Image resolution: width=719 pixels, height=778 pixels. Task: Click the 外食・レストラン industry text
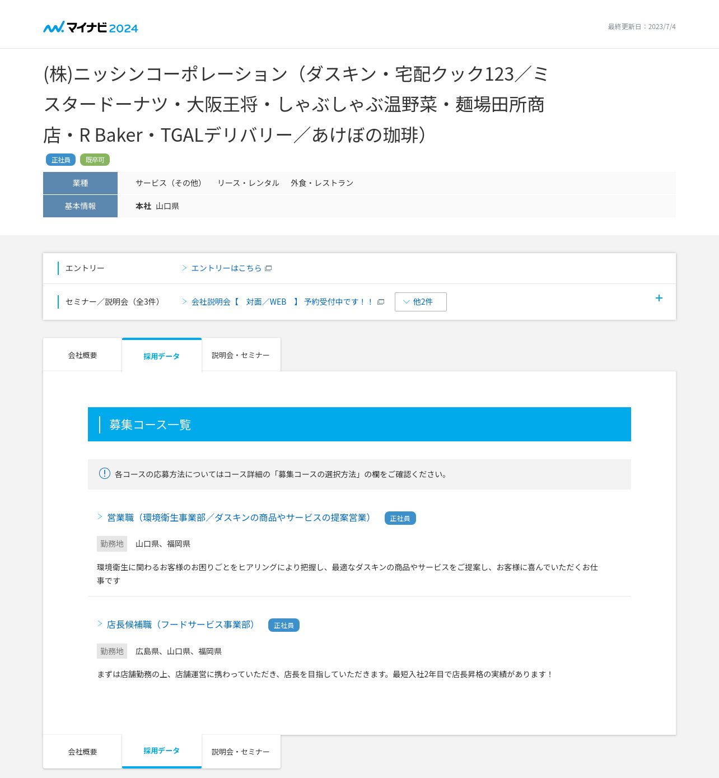coord(322,183)
